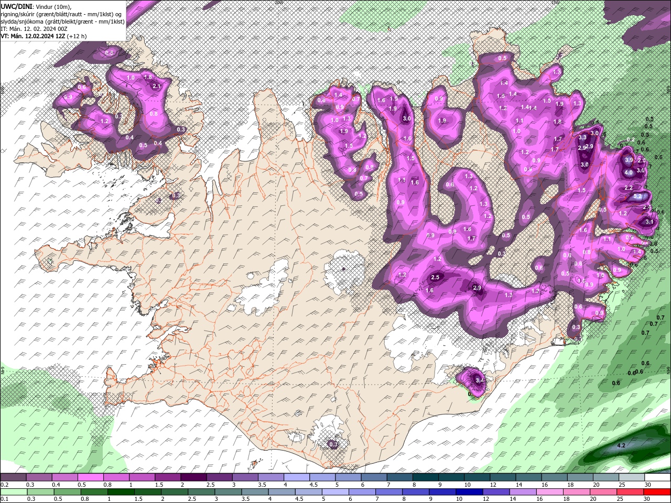Screen dimensions: 671x503
Task: Click the 2.1 value in the Westfjords
Action: [x=156, y=86]
